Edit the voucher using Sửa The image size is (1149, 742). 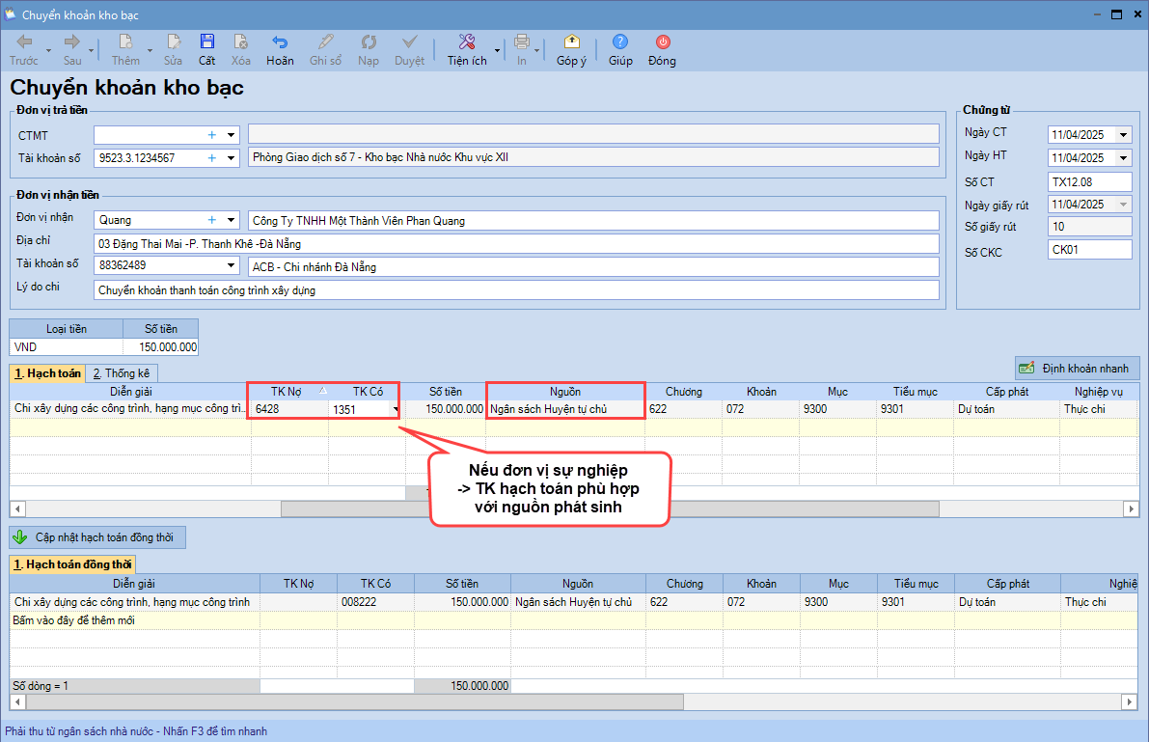[x=173, y=50]
